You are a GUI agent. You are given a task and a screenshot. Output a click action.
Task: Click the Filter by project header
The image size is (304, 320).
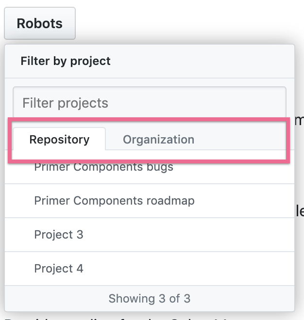66,61
